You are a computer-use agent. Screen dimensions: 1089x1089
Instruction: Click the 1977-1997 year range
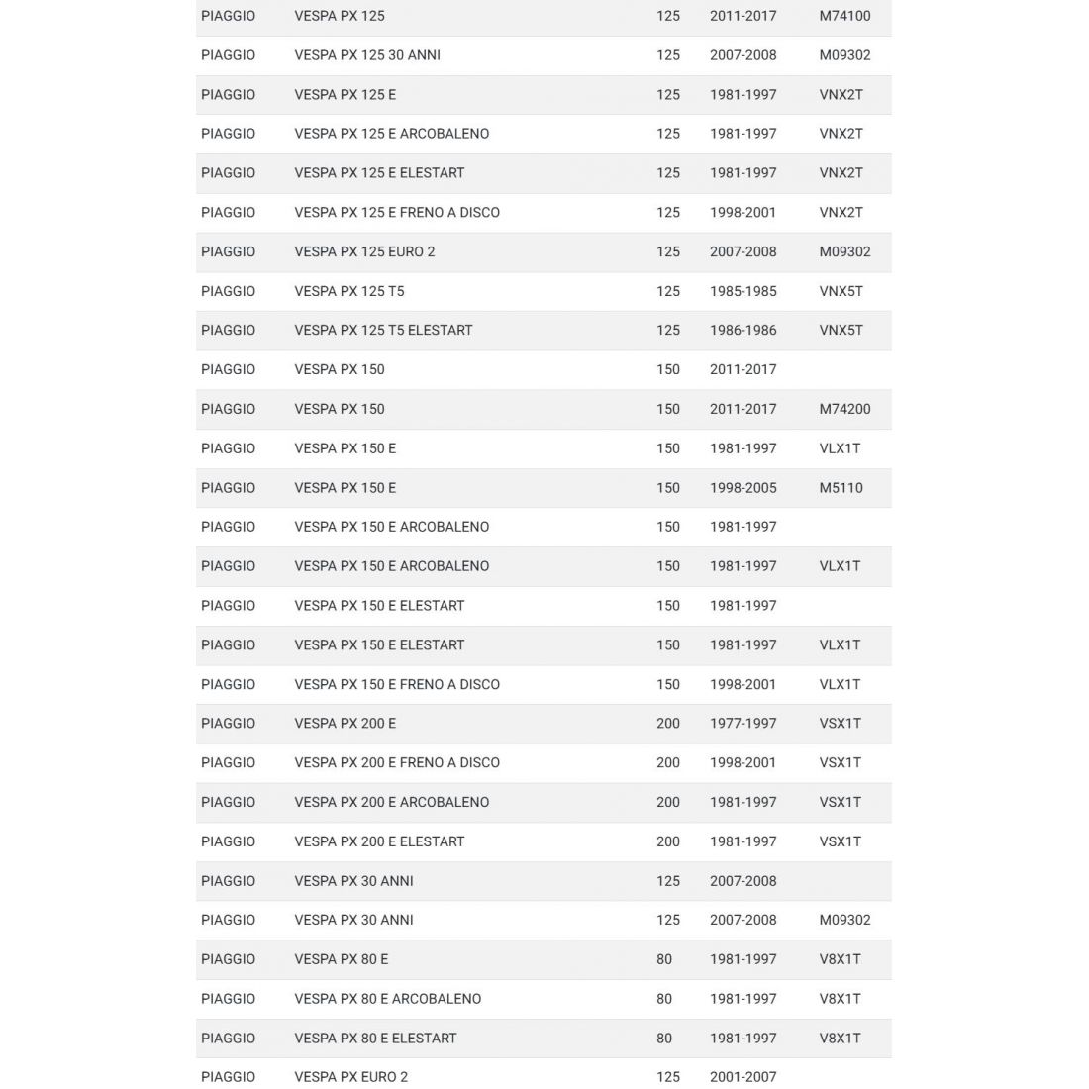point(742,723)
